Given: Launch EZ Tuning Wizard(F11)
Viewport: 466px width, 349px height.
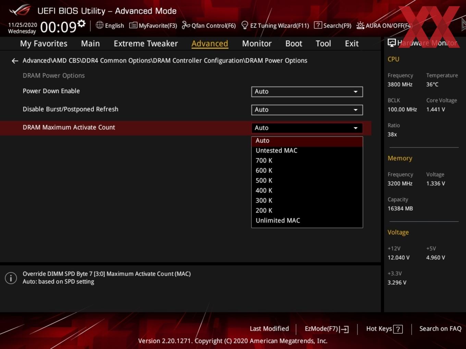Looking at the screenshot, I should [275, 26].
